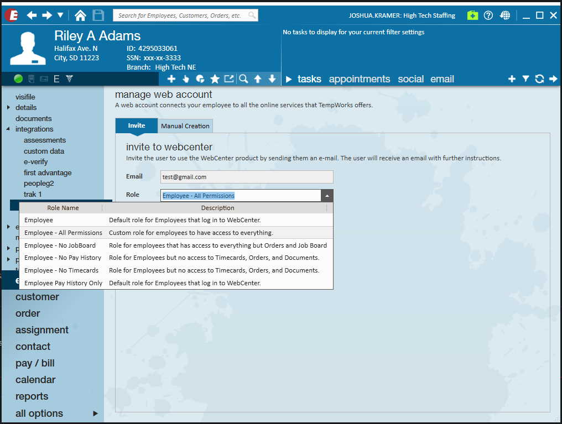Open custom data under integrations
This screenshot has height=424, width=562.
click(44, 151)
